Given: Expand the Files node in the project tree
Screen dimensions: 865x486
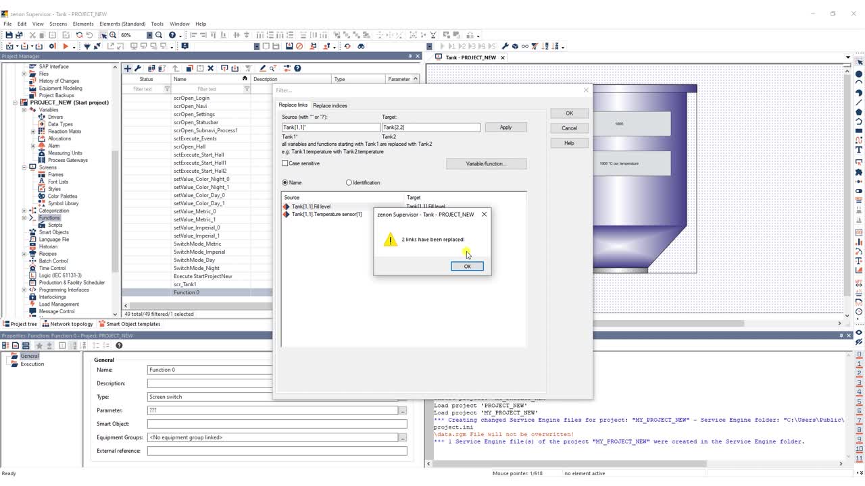Looking at the screenshot, I should 24,74.
